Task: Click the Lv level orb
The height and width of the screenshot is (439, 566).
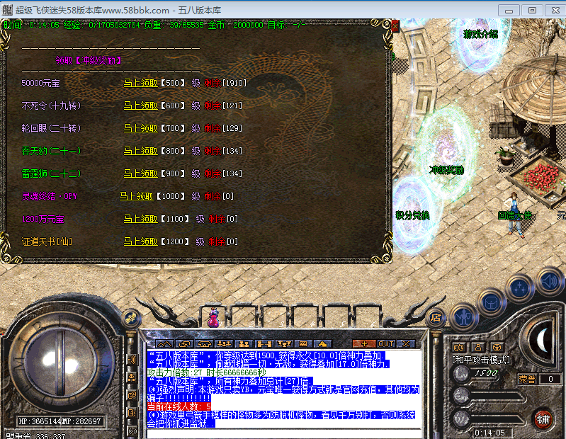Action: [461, 374]
